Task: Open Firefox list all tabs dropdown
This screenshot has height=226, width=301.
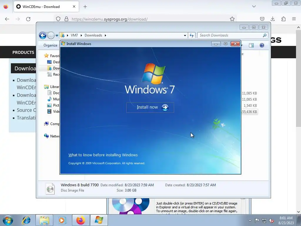Action: click(254, 6)
